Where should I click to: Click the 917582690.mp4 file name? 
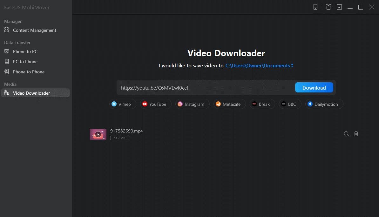pyautogui.click(x=126, y=131)
